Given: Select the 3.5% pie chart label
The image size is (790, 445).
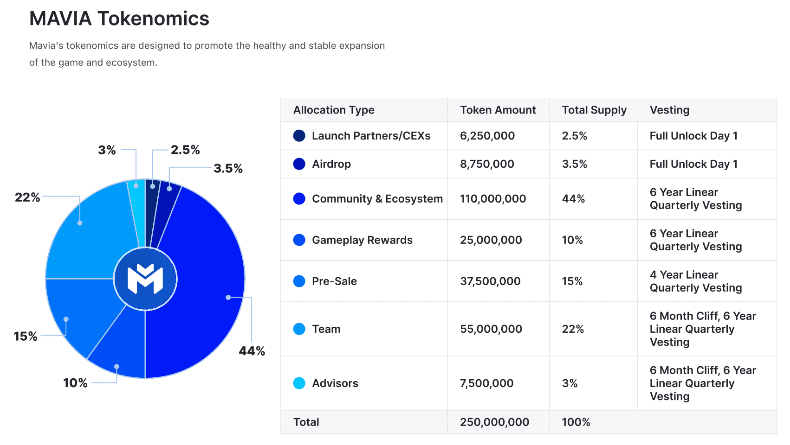Looking at the screenshot, I should (228, 168).
